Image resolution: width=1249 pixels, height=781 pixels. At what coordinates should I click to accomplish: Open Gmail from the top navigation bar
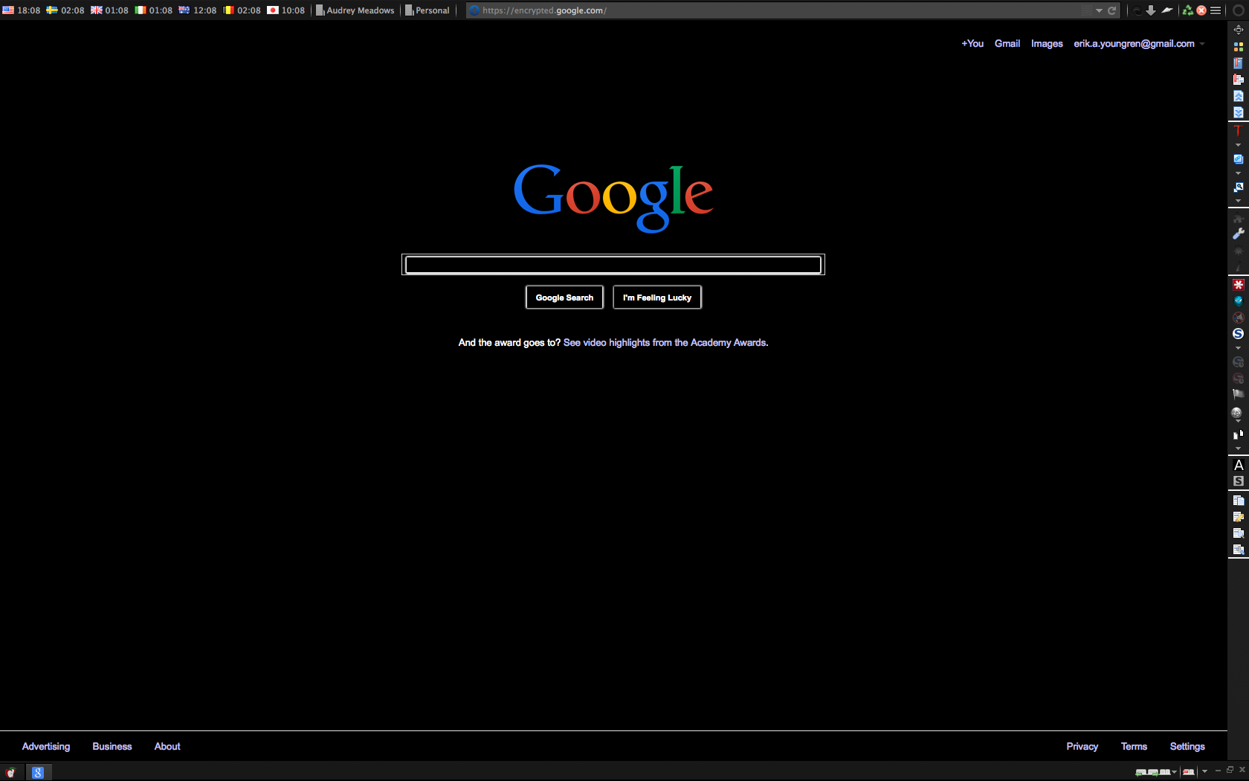pyautogui.click(x=1007, y=43)
